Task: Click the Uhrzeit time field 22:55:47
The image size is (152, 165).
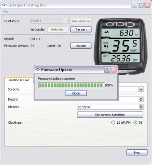Action: tap(108, 107)
